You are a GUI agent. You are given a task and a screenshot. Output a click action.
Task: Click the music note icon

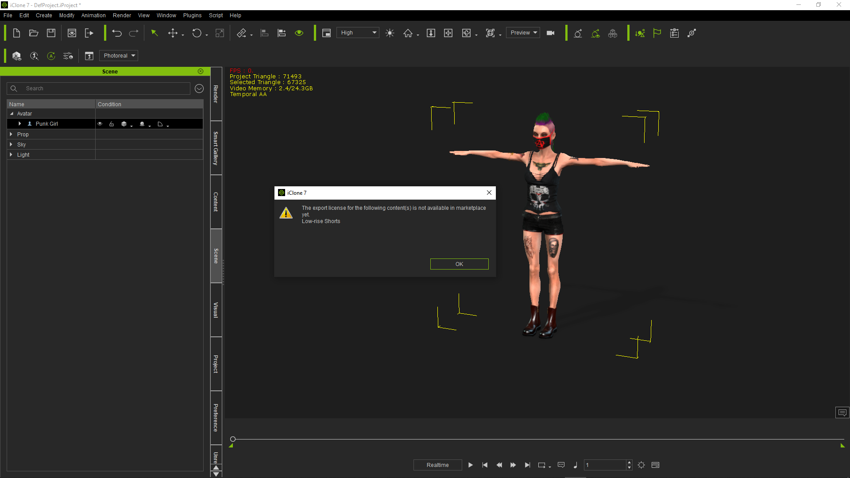click(x=575, y=465)
